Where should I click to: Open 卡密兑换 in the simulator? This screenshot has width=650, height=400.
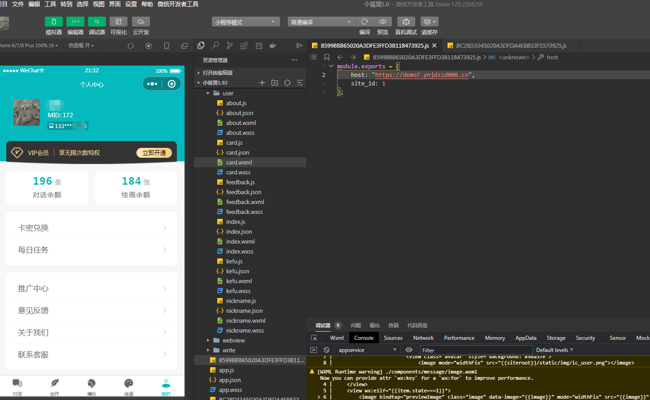point(92,228)
